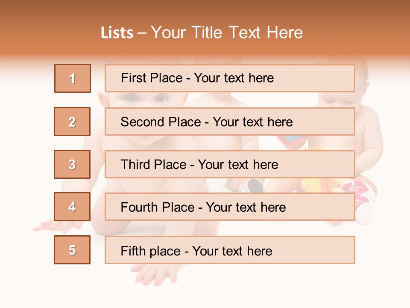Image resolution: width=410 pixels, height=308 pixels.
Task: Click Your Title Text Here in heading
Action: pyautogui.click(x=226, y=33)
